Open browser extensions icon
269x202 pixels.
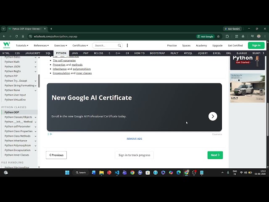click(227, 37)
